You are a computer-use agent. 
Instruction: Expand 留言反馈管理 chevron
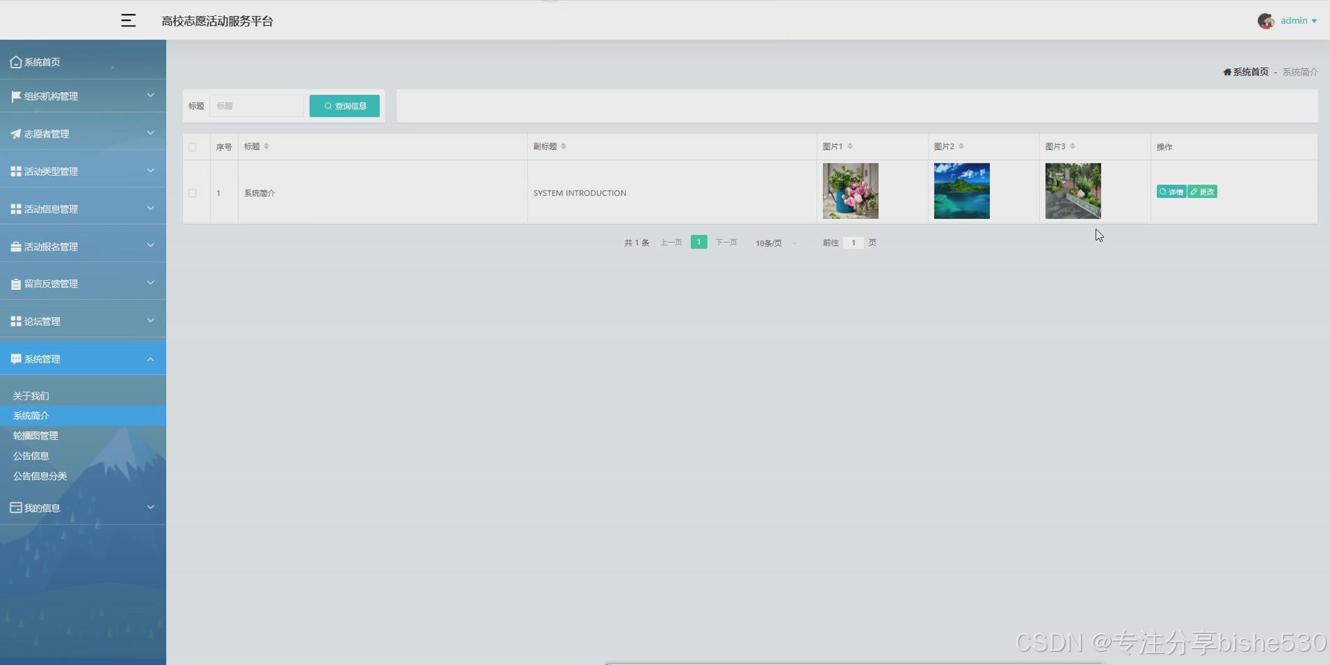click(150, 283)
